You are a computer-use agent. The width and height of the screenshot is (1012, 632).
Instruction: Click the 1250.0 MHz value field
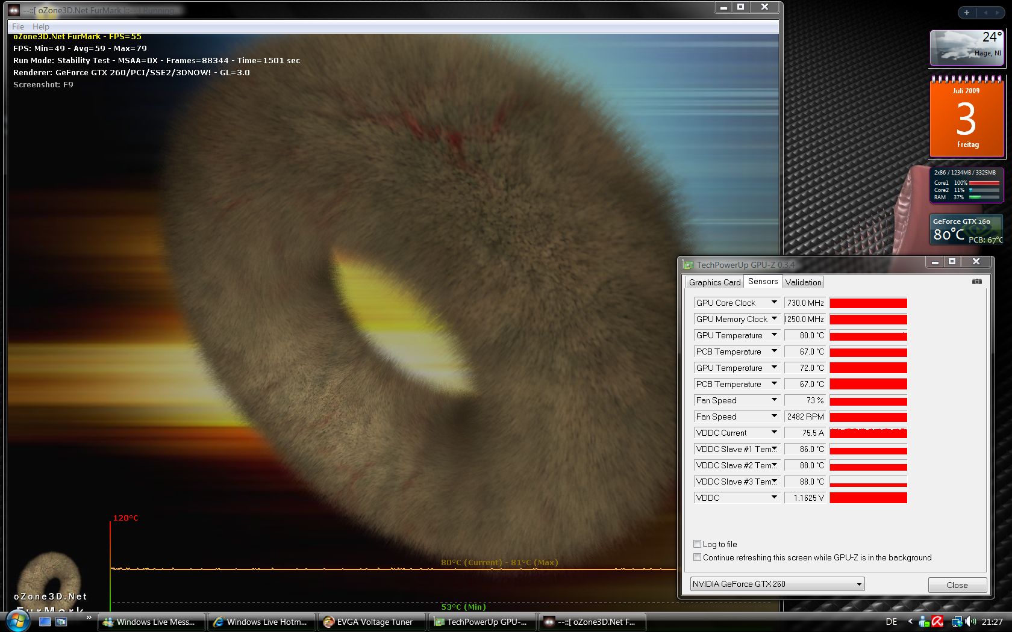click(x=805, y=319)
